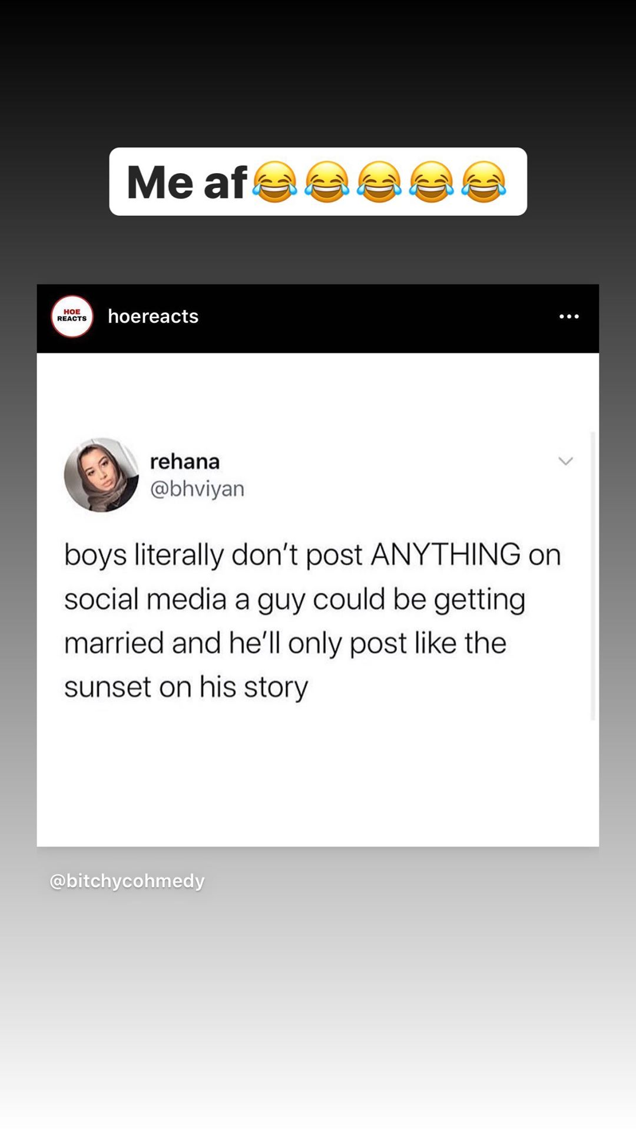
Task: Click the second laughing-crying emoji
Action: (327, 182)
